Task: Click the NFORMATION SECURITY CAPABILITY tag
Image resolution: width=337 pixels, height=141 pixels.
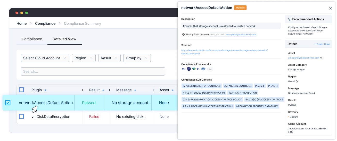Action: point(257,106)
